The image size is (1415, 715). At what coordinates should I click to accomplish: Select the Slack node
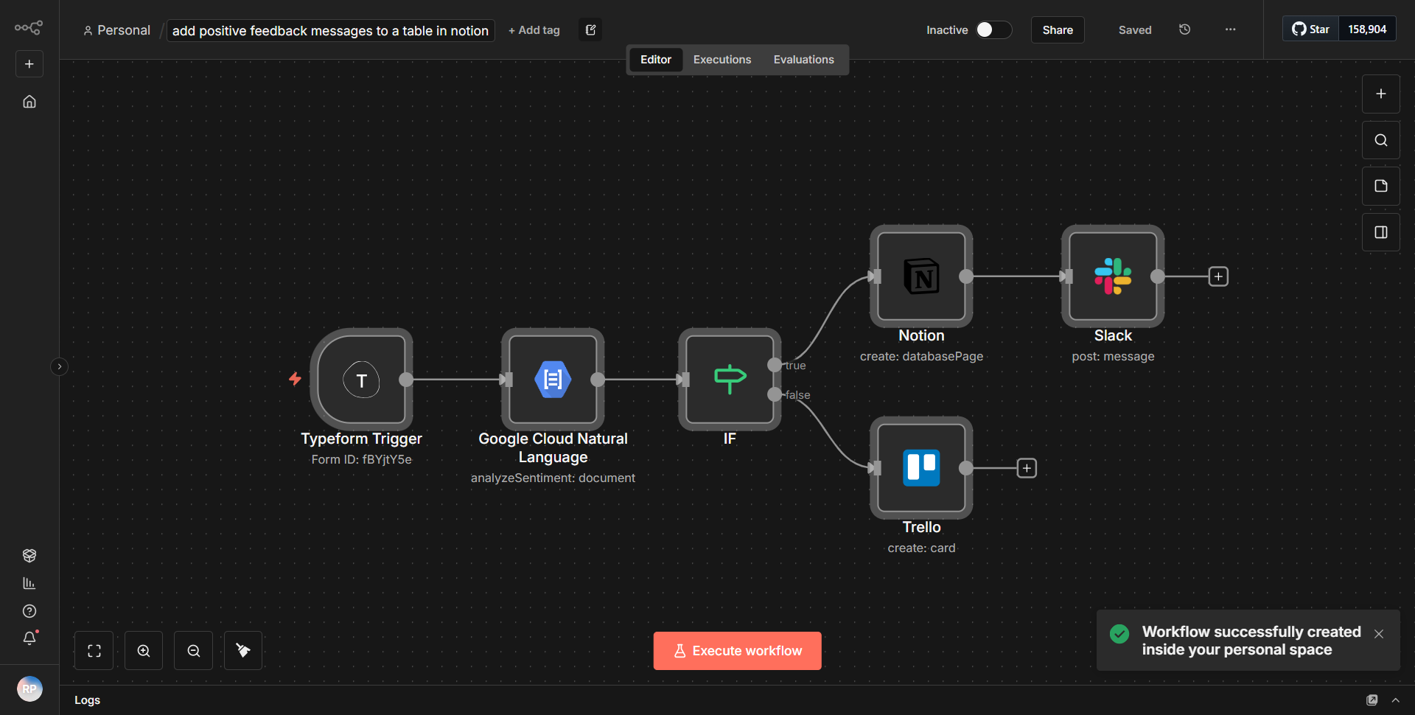pos(1113,276)
